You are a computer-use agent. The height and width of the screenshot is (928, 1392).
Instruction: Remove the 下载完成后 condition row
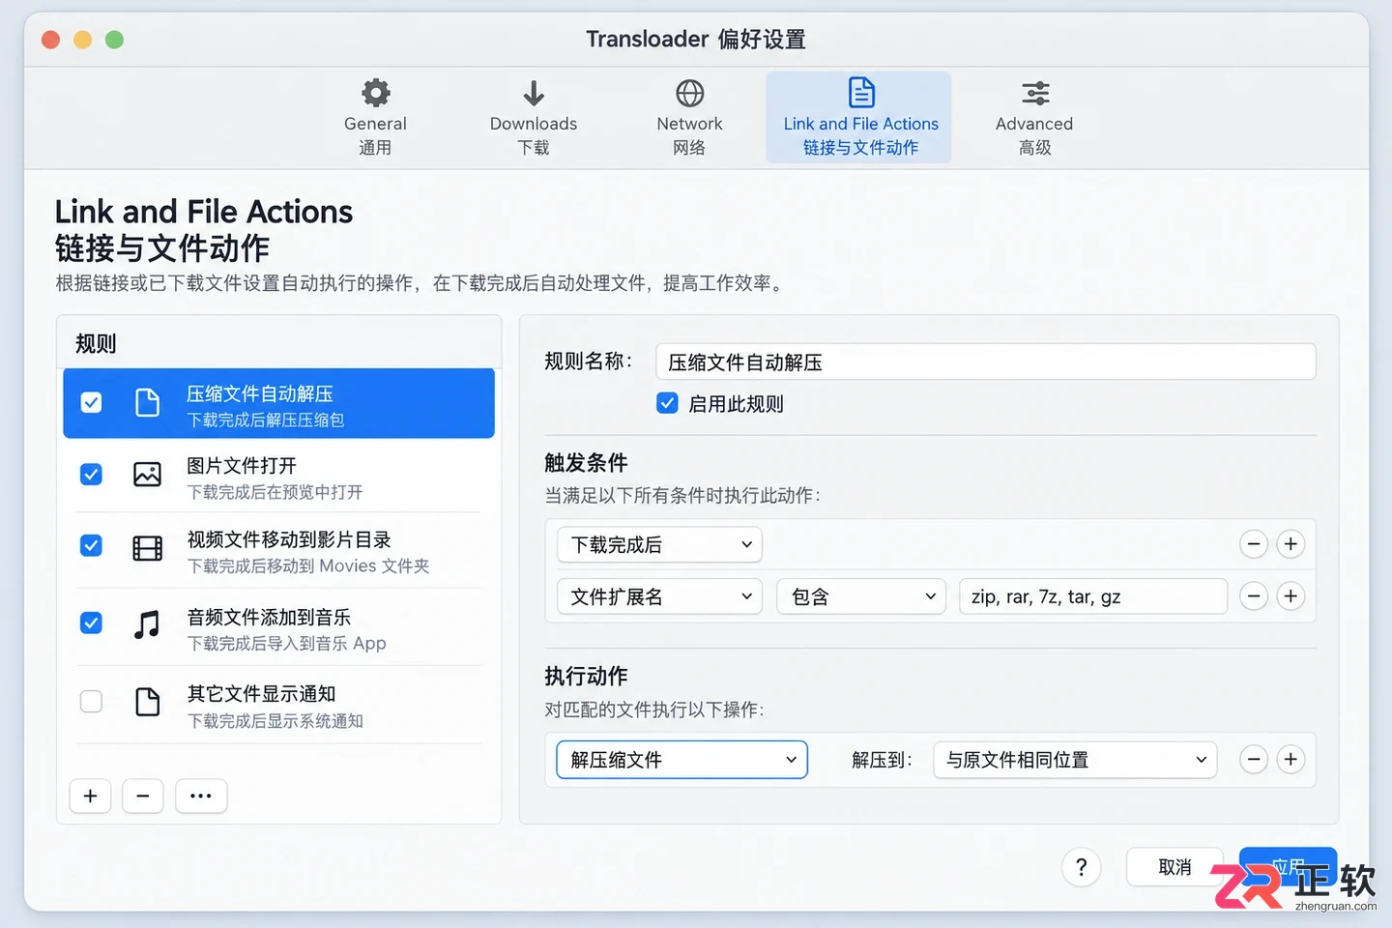click(x=1254, y=544)
